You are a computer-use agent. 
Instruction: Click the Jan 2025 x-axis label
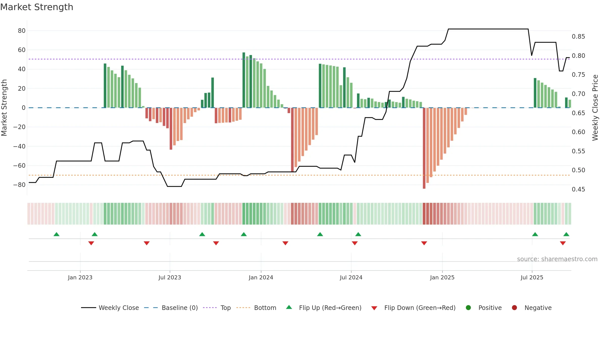pyautogui.click(x=442, y=277)
